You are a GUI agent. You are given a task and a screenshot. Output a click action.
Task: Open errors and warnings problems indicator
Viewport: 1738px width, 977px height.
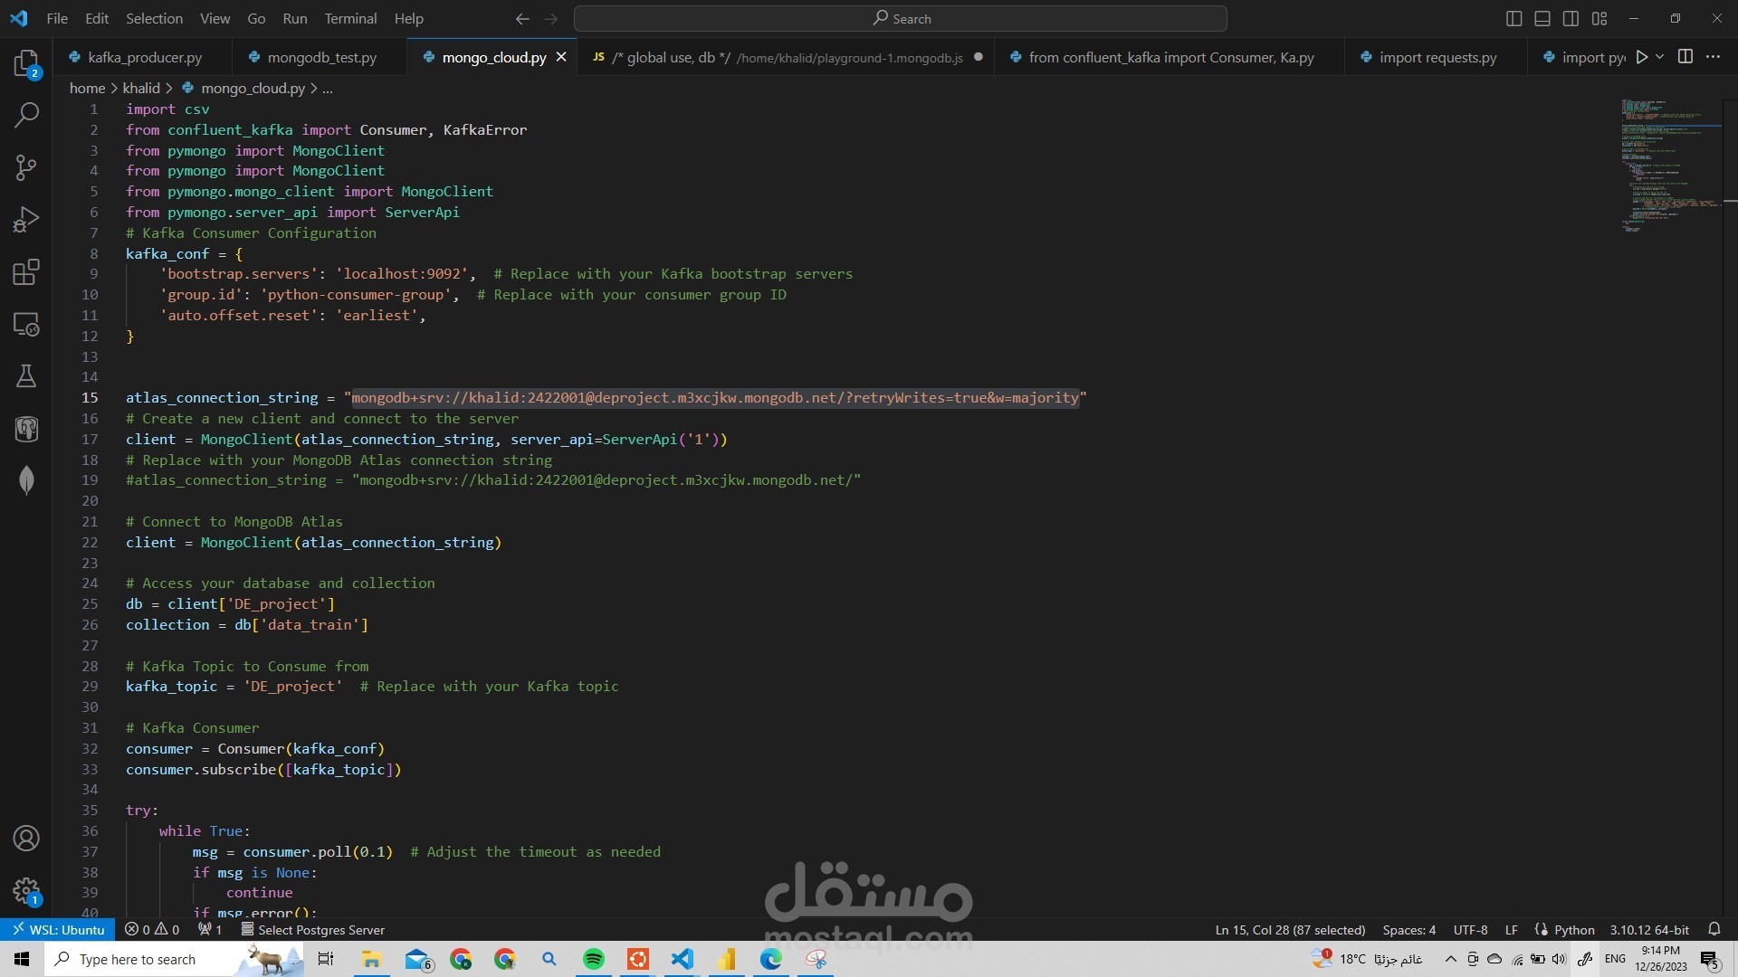[152, 929]
